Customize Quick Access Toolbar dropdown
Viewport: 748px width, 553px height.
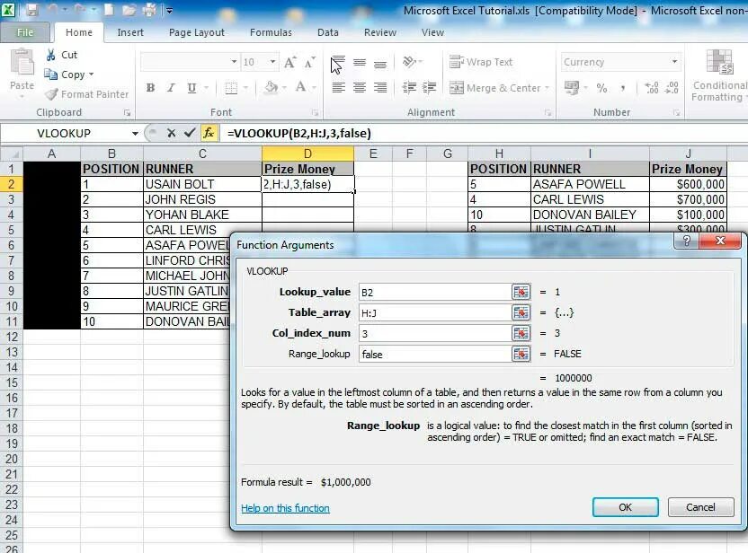tap(169, 10)
